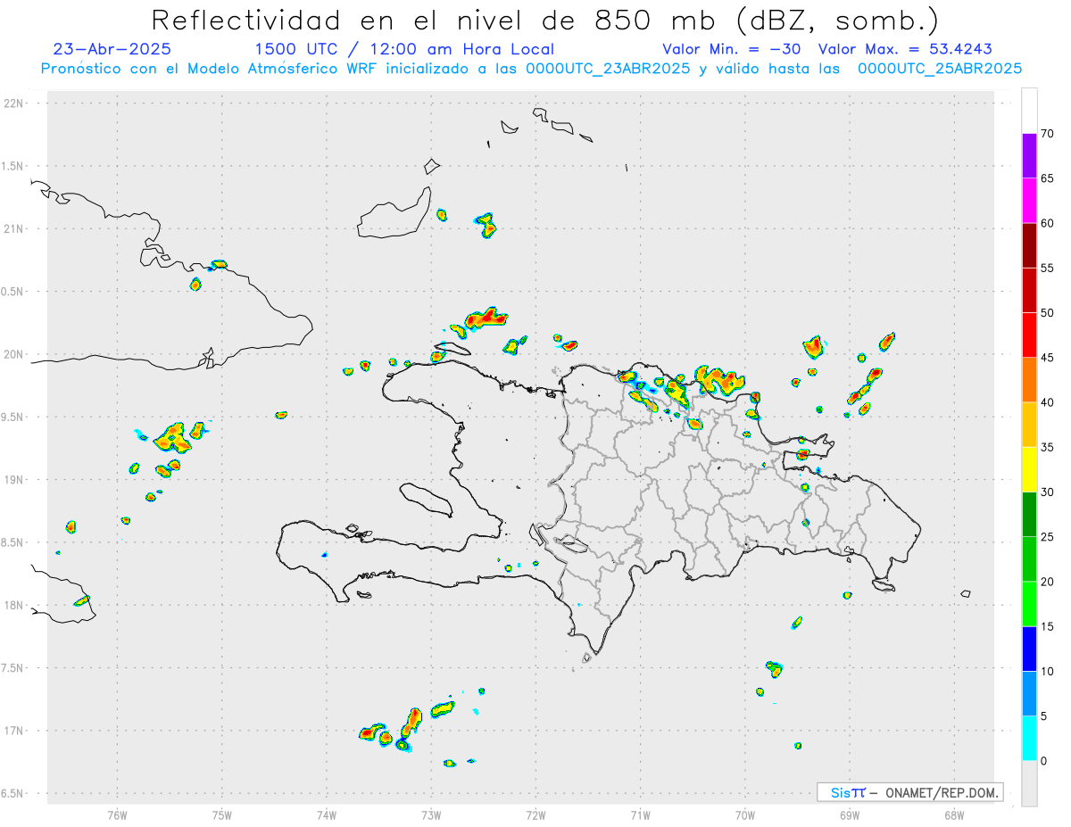
Task: Select the '70W' longitude label
Action: (x=744, y=814)
